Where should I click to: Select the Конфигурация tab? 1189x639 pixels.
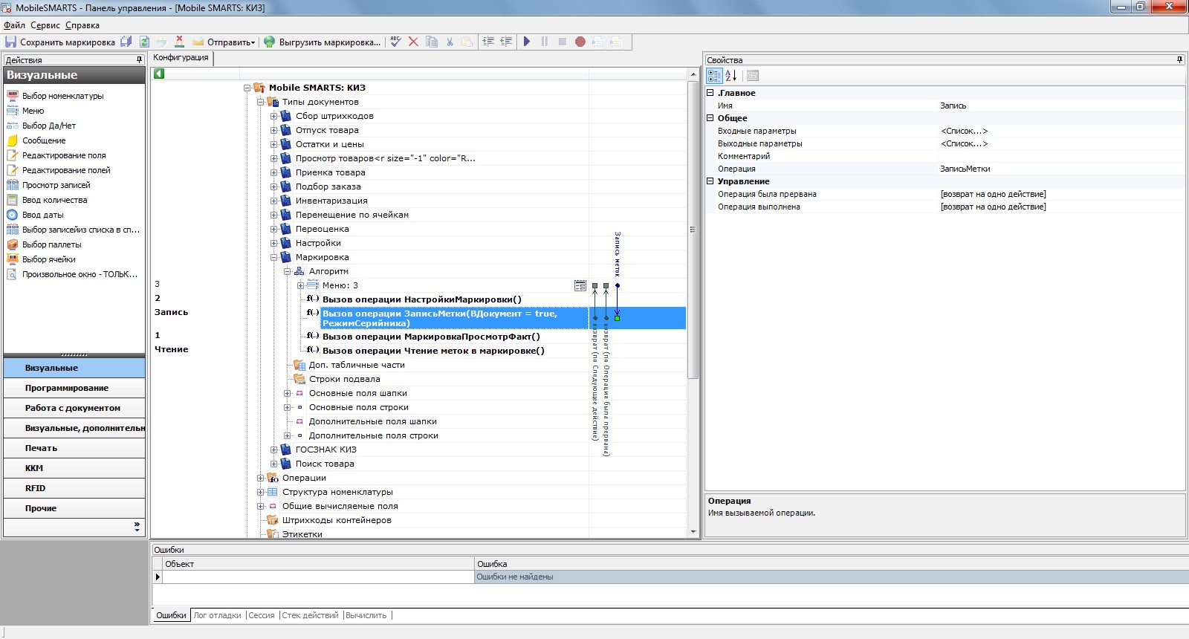click(181, 58)
